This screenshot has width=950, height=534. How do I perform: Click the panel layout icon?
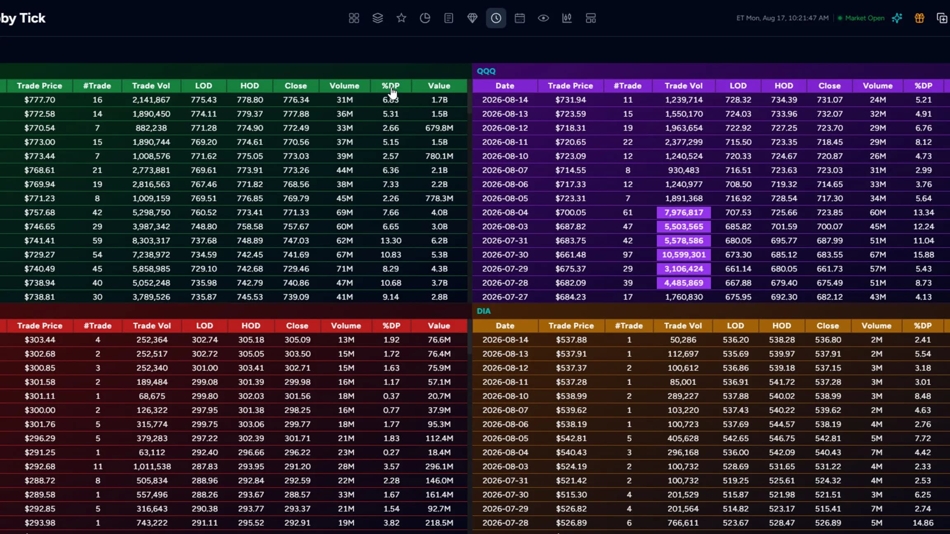click(591, 18)
